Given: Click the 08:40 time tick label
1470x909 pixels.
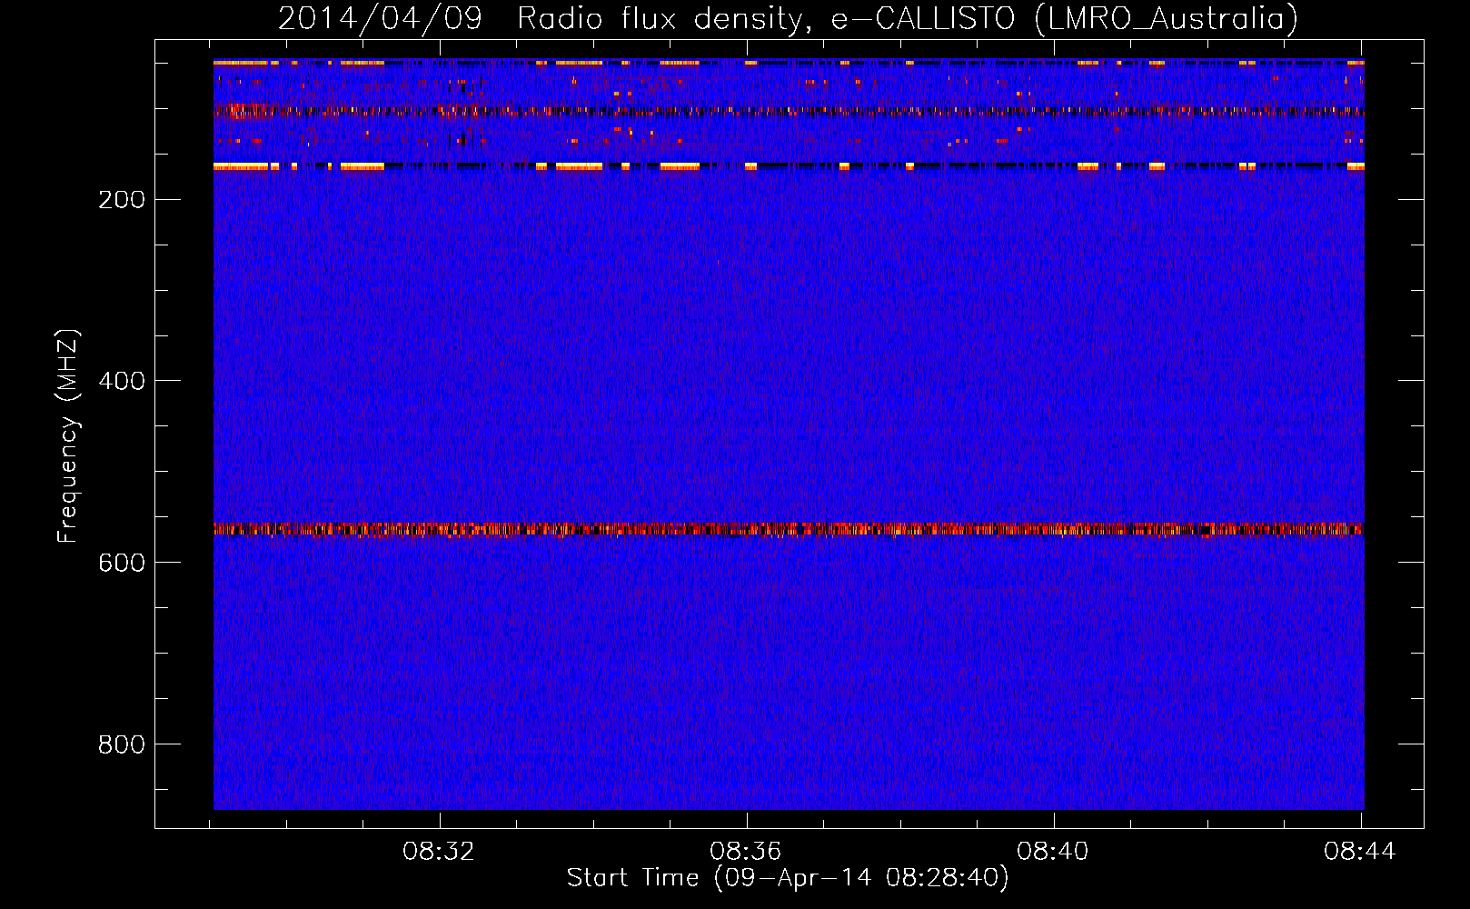Looking at the screenshot, I should pos(1053,852).
